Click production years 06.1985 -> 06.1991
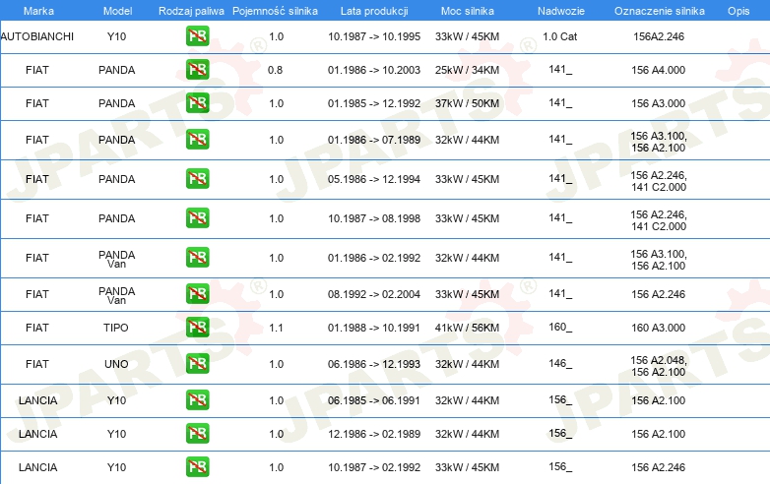The height and width of the screenshot is (484, 770). tap(374, 400)
